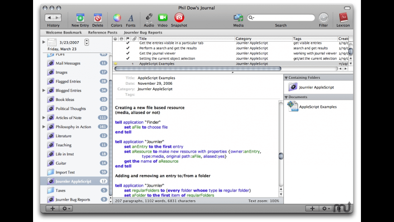The height and width of the screenshot is (222, 394).
Task: Select the Mail Messages folder
Action: (75, 63)
